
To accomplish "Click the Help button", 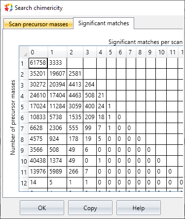I will pos(139,208).
